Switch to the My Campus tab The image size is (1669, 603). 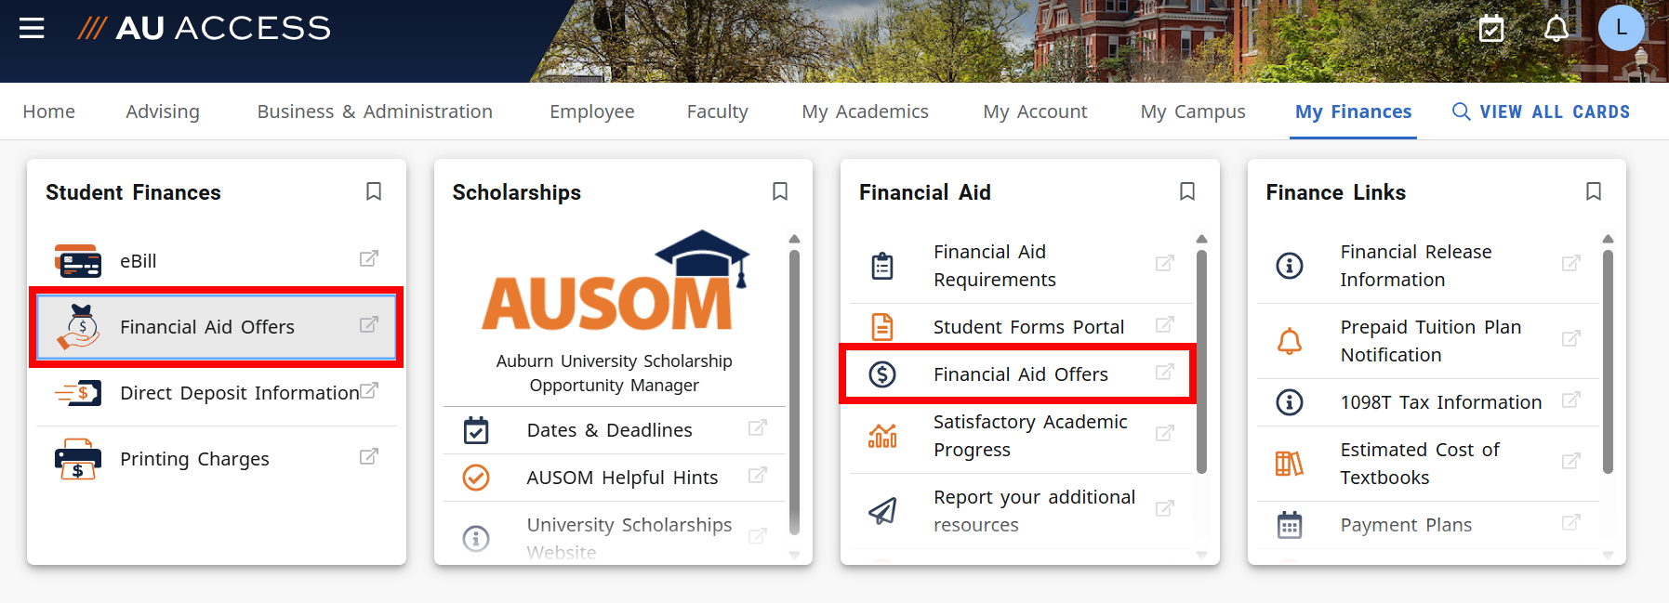point(1192,111)
